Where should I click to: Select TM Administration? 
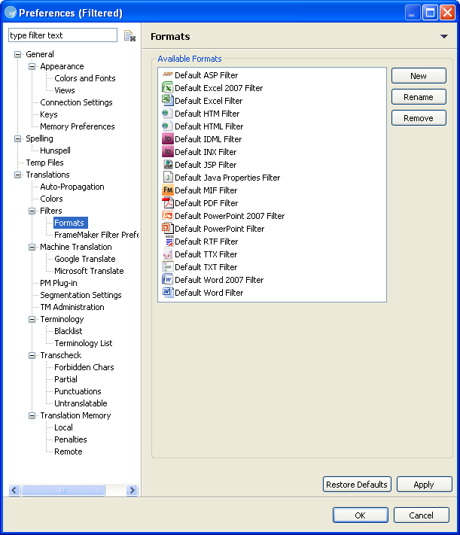tap(72, 307)
